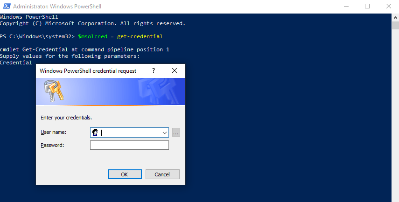Close the Administrator PowerShell window
The width and height of the screenshot is (399, 202).
point(388,7)
